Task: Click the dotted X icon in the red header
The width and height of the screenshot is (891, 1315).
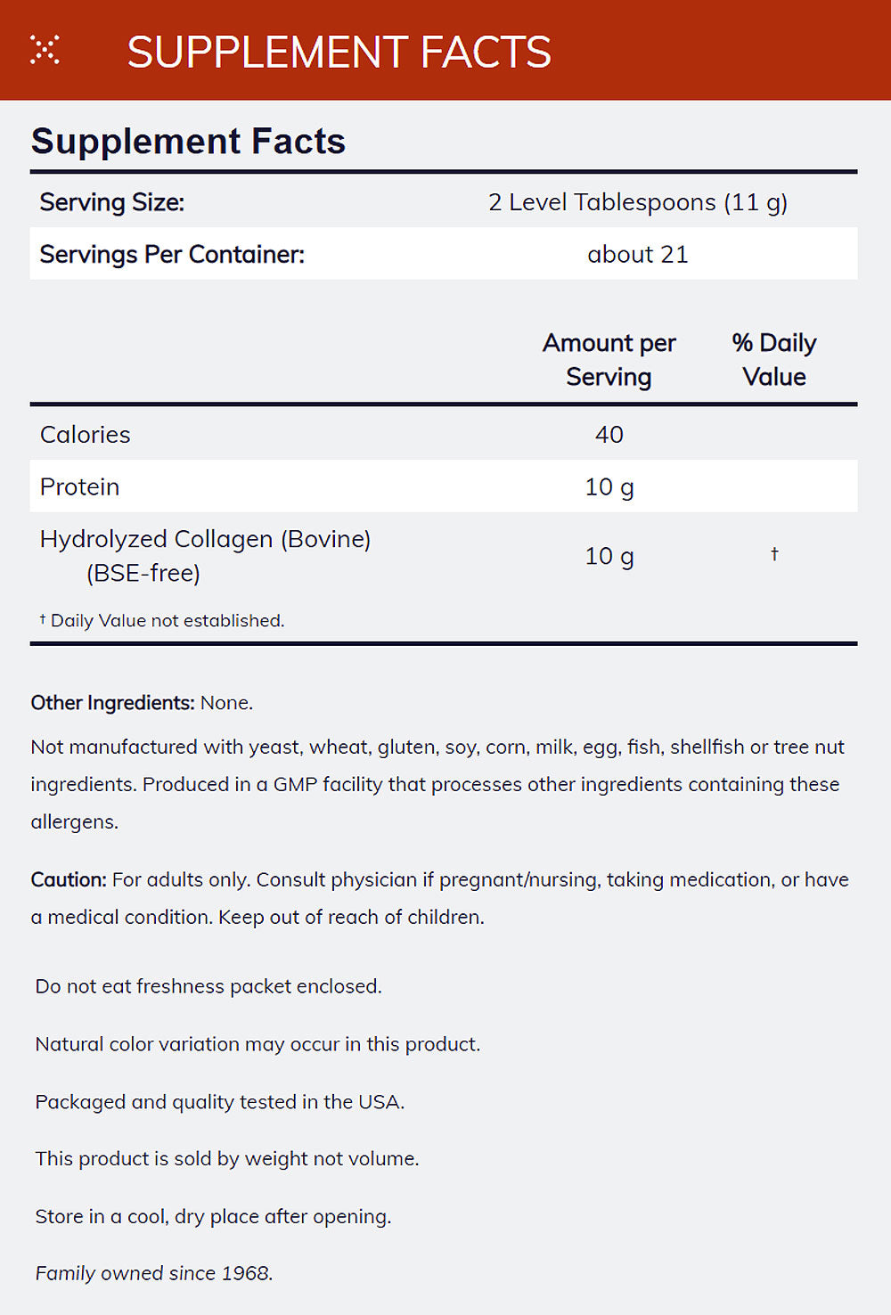Action: coord(45,50)
